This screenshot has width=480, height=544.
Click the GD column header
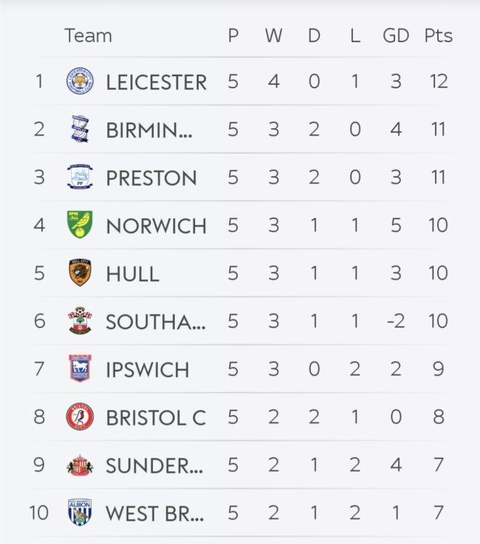tap(396, 36)
